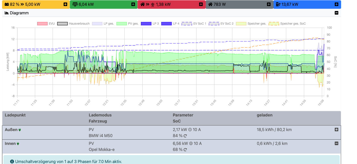Expand the yellow battery storage card

(65, 4)
